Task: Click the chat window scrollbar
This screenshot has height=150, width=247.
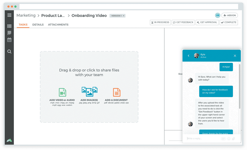Action: pyautogui.click(x=240, y=86)
